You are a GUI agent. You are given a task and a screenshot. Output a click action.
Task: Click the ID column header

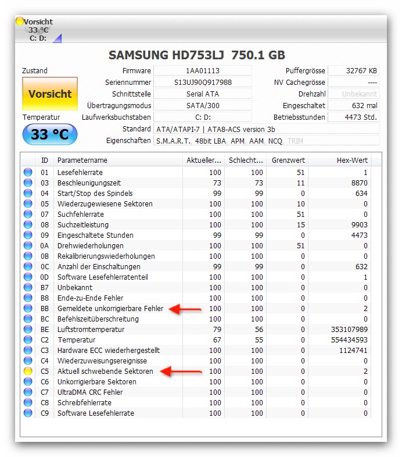(45, 160)
